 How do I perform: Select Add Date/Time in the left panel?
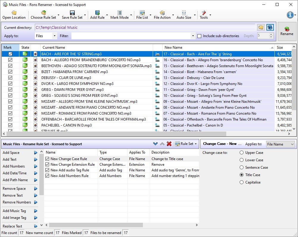pyautogui.click(x=14, y=173)
